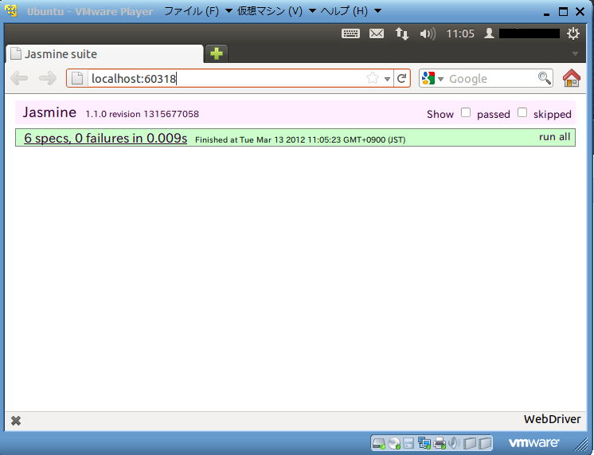Click the VMware network adapter icon
The height and width of the screenshot is (455, 594).
(424, 443)
